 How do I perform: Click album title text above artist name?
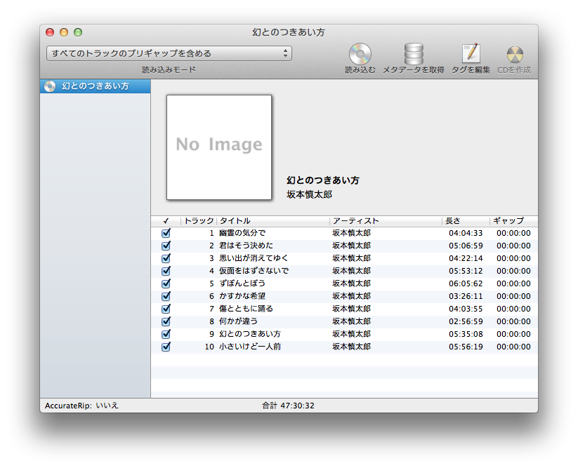[x=322, y=180]
